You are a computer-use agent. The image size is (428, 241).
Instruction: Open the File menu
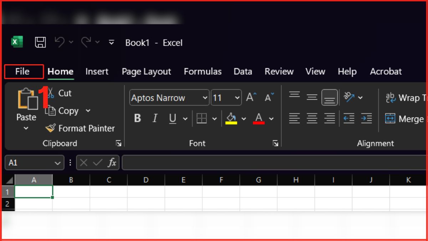[23, 71]
